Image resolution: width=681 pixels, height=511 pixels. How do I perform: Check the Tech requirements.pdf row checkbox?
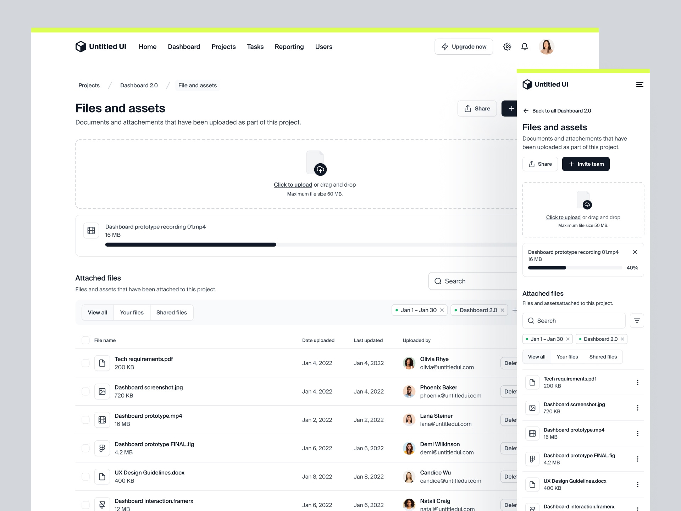point(85,363)
